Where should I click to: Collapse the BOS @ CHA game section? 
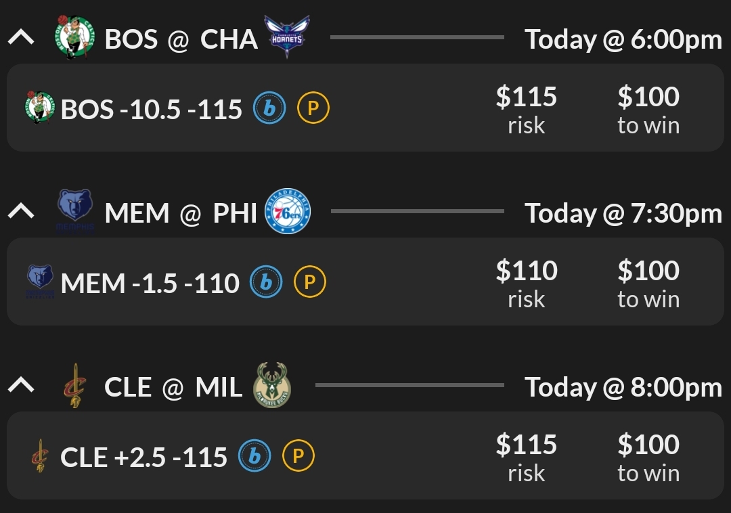click(21, 38)
